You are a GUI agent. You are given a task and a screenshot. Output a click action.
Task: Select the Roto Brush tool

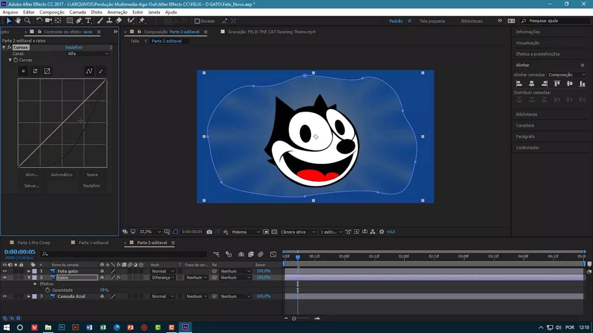pyautogui.click(x=131, y=21)
